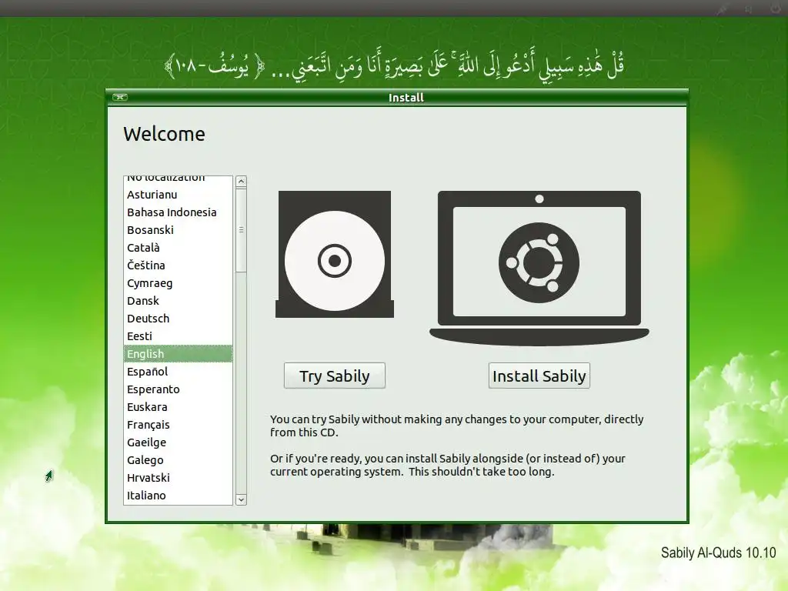Select the highlighted English entry
The width and height of the screenshot is (788, 591).
point(178,354)
